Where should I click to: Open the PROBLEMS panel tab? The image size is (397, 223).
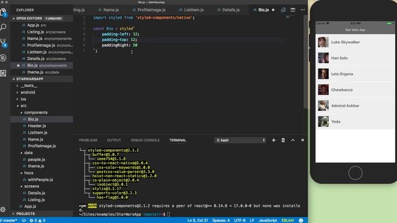coord(88,140)
